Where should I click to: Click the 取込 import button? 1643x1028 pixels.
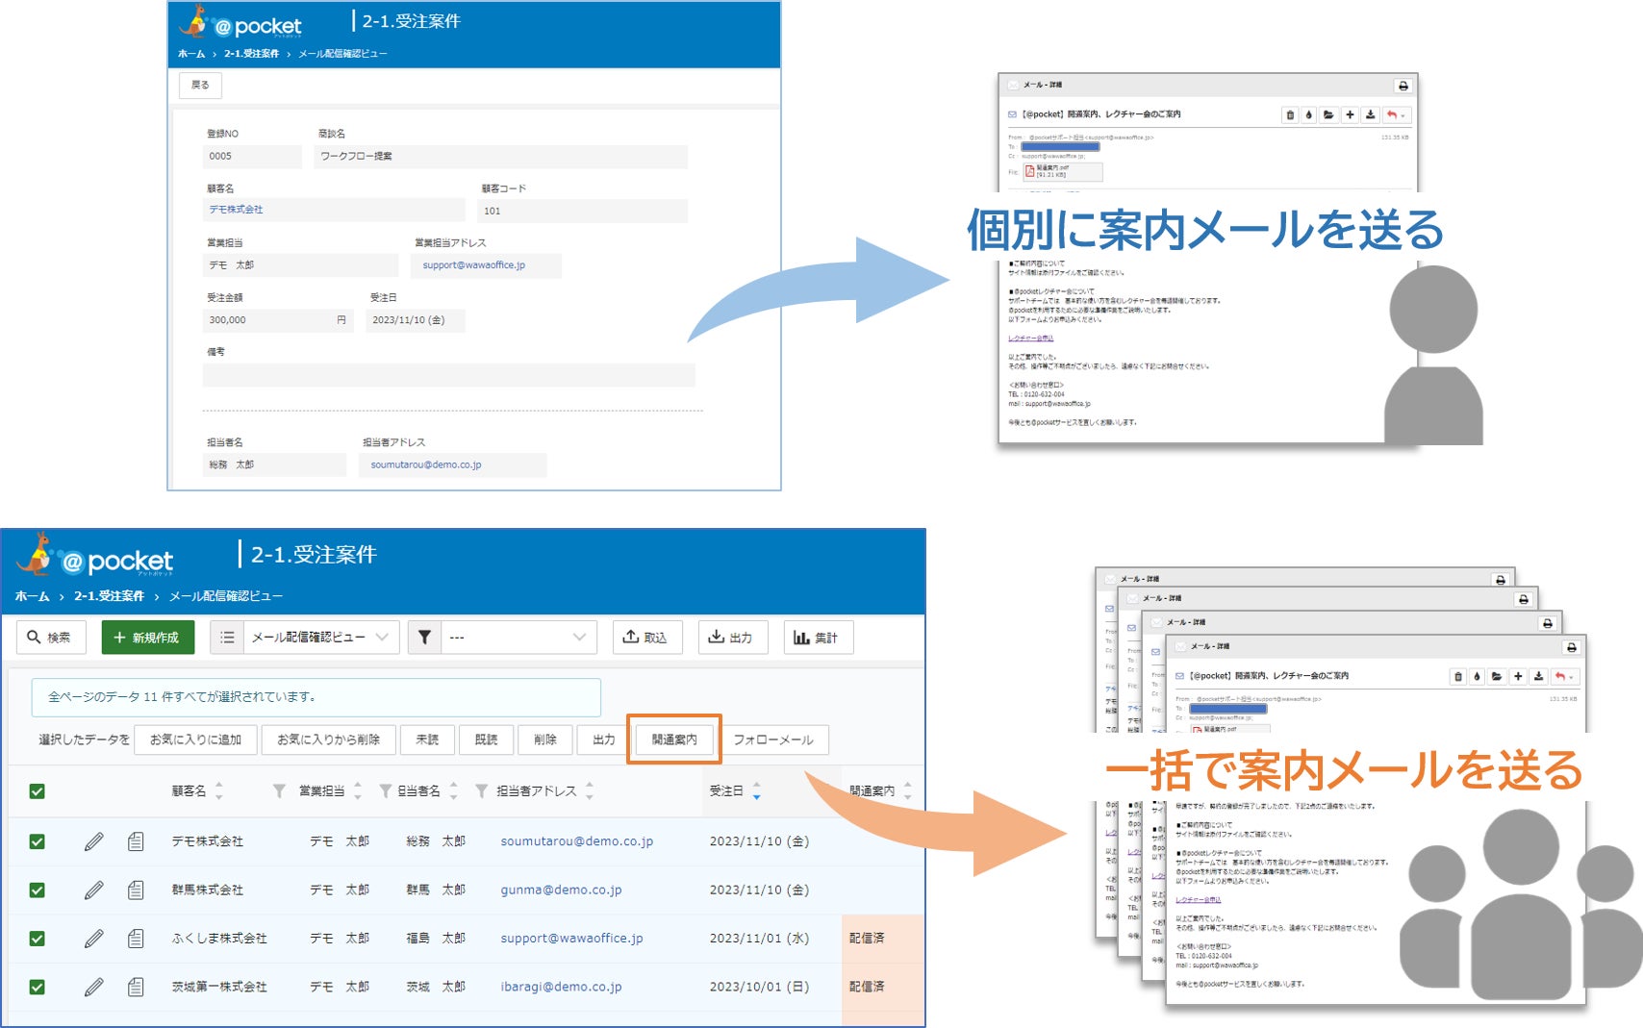tap(647, 638)
